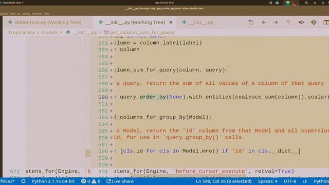Click the grid tray icon in top bar

271,3
